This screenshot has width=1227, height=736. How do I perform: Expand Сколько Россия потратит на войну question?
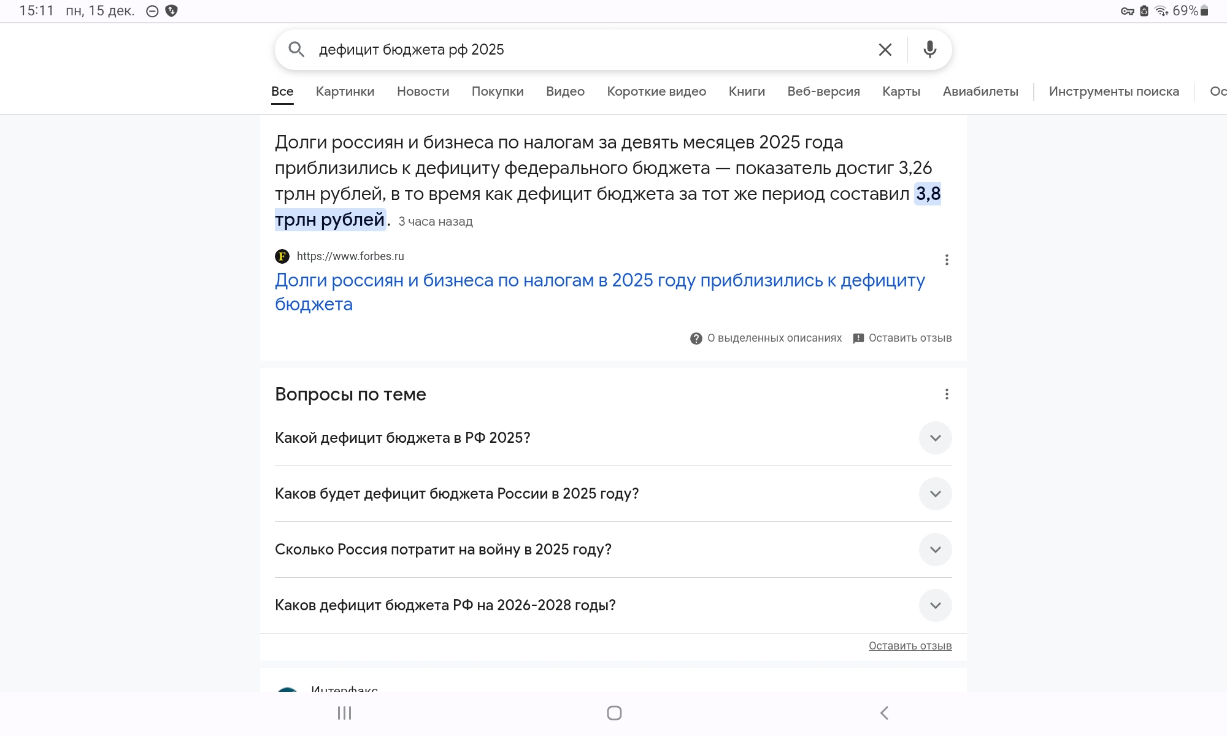pyautogui.click(x=935, y=550)
